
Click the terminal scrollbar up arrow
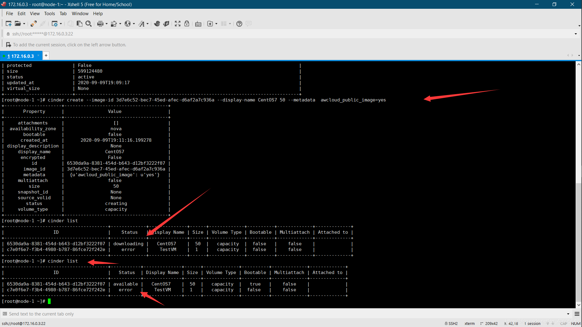pos(579,64)
